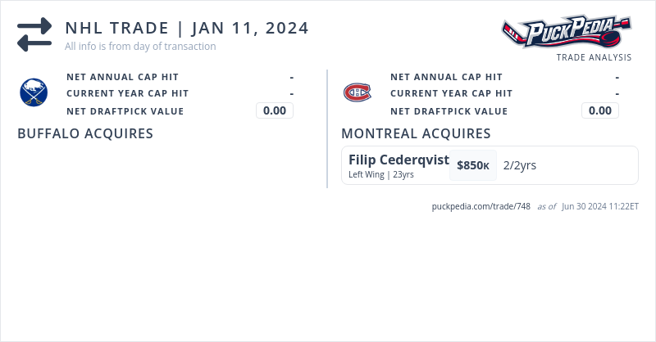Click the 'All info is from day' subtitle
The width and height of the screenshot is (656, 342).
pos(140,47)
